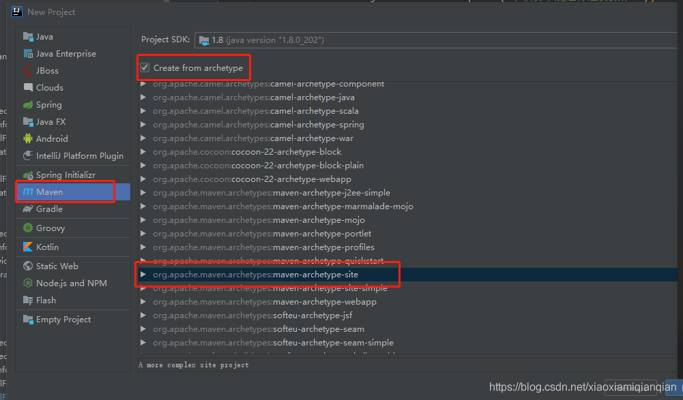Select cocoon-22-archetype-webapp archetype
This screenshot has width=683, height=400.
(x=252, y=179)
